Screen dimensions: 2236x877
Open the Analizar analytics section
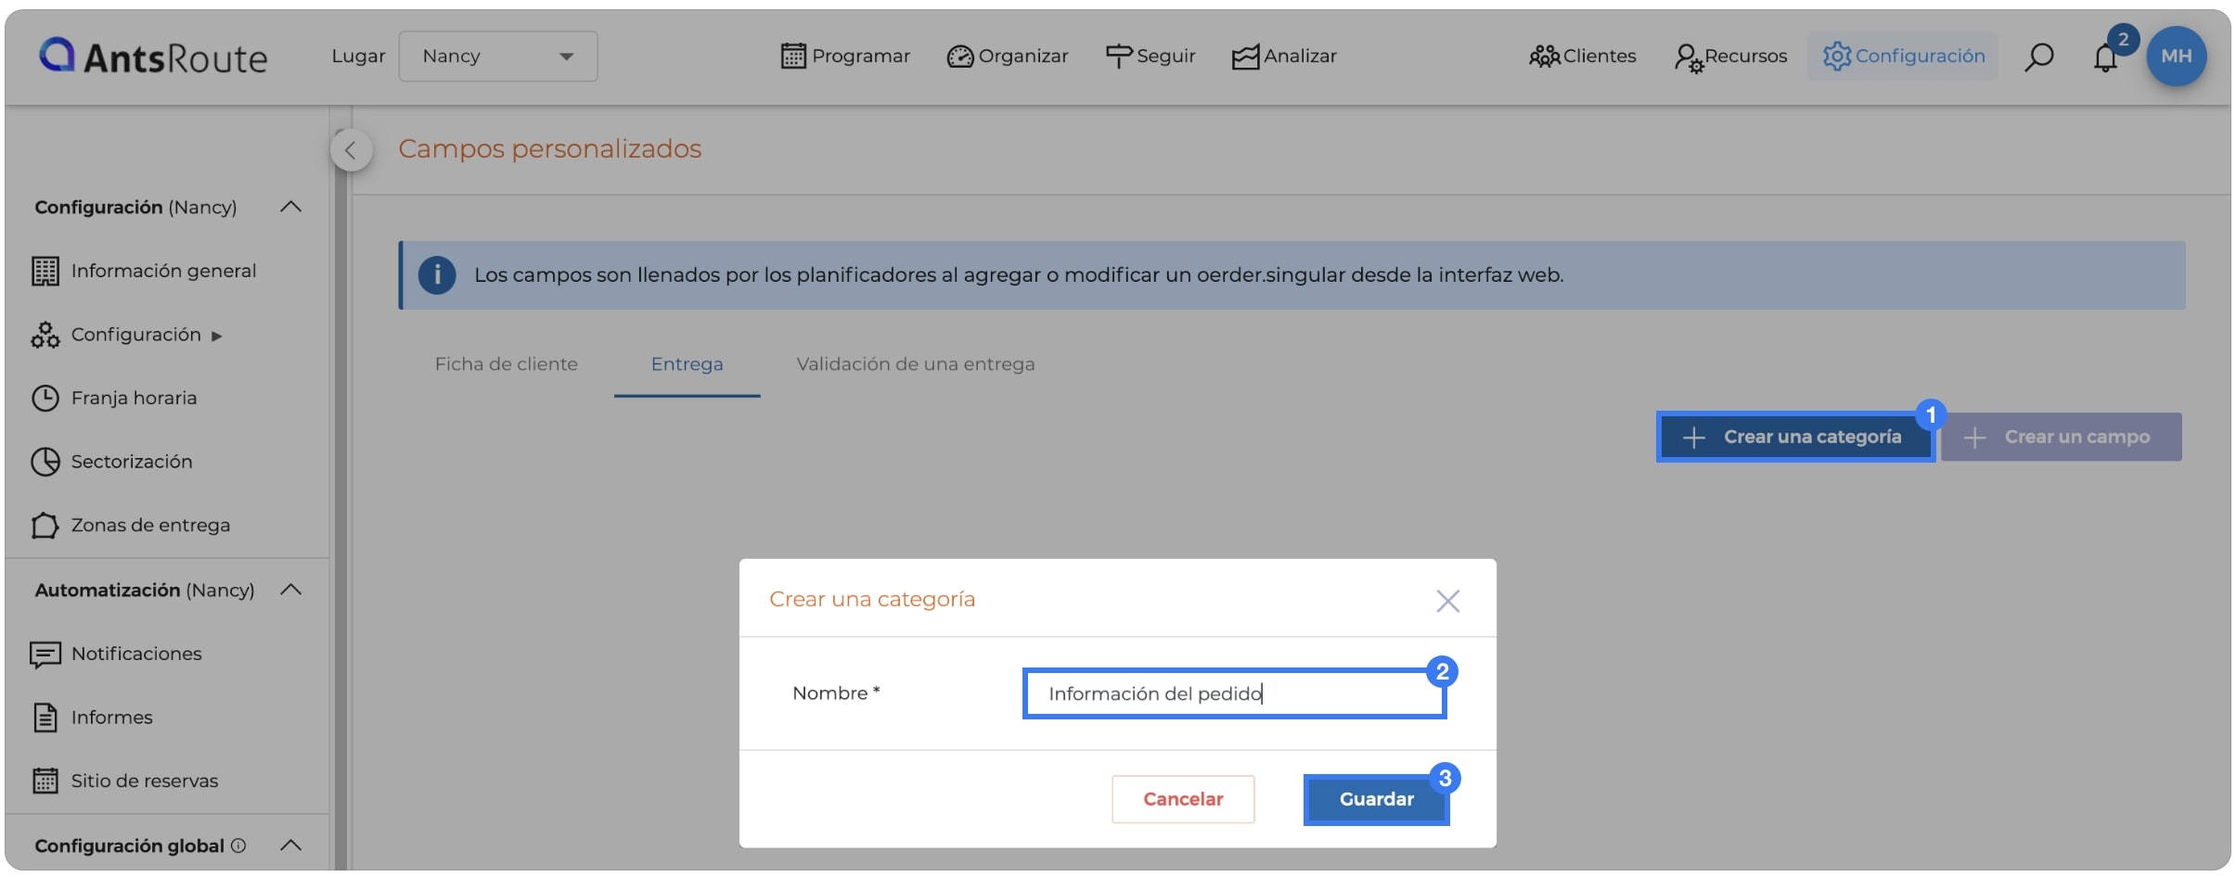[1284, 57]
